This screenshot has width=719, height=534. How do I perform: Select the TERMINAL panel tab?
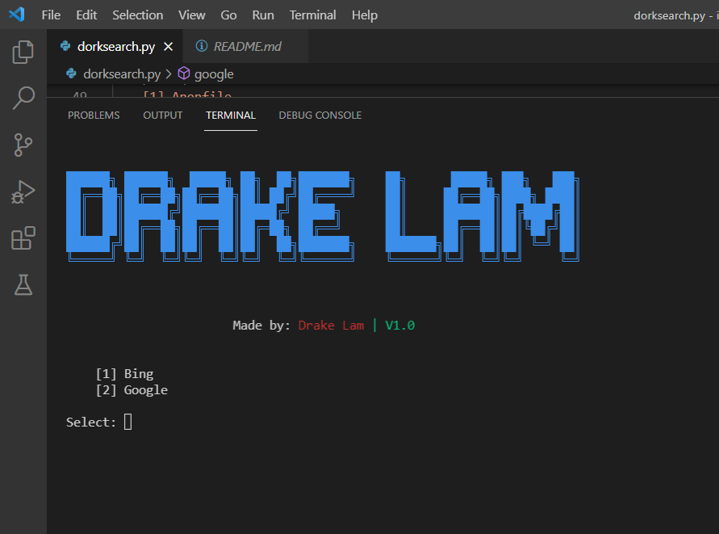(231, 116)
